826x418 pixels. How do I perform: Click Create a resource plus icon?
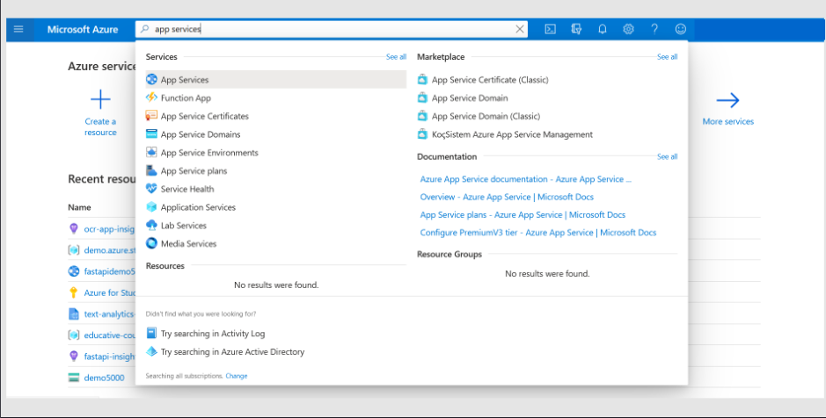[x=100, y=99]
